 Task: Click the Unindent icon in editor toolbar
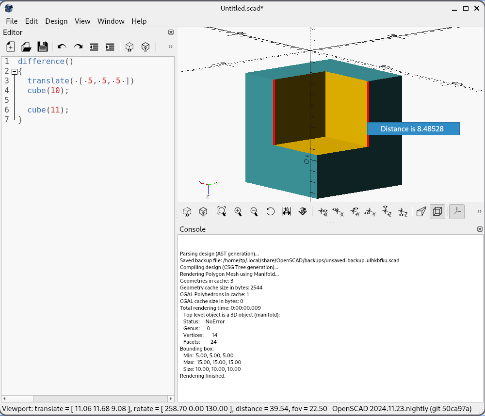94,47
